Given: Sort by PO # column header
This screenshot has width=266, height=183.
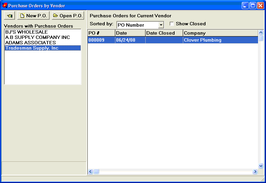Looking at the screenshot, I should tap(101, 33).
